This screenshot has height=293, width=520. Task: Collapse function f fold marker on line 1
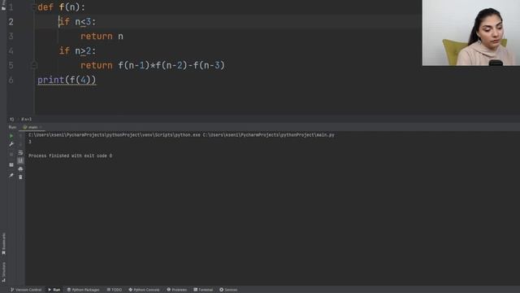[x=34, y=7]
